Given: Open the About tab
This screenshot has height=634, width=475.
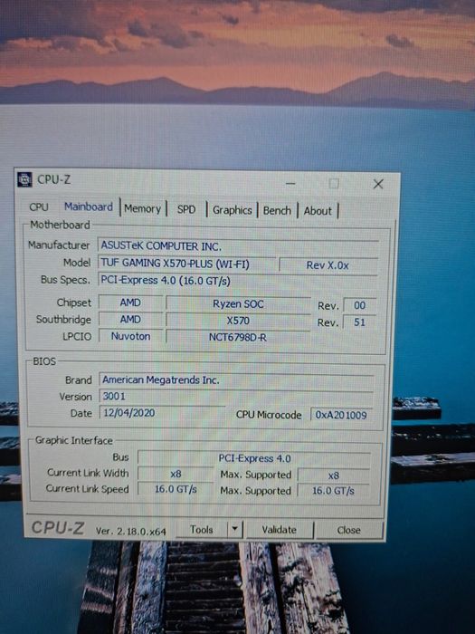Looking at the screenshot, I should [318, 211].
